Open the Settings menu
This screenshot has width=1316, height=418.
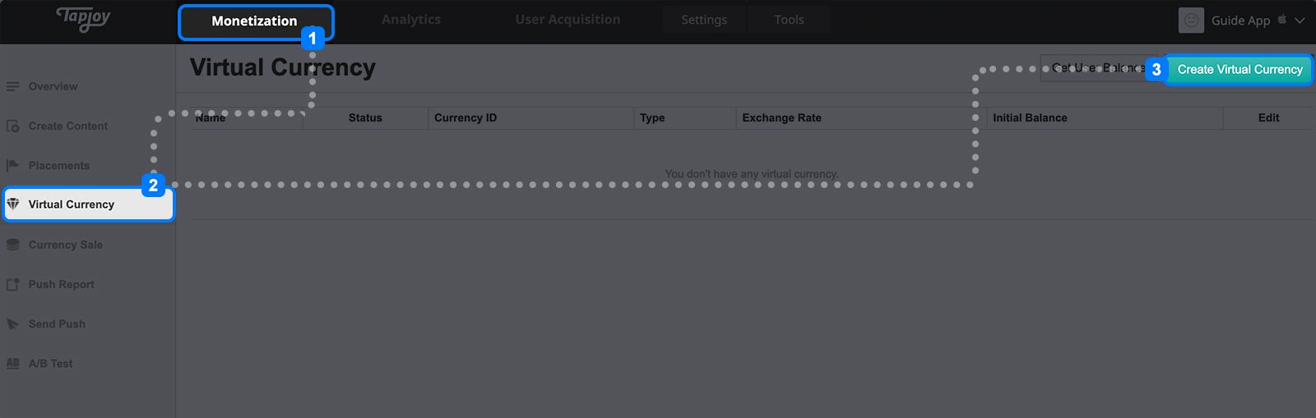click(704, 20)
